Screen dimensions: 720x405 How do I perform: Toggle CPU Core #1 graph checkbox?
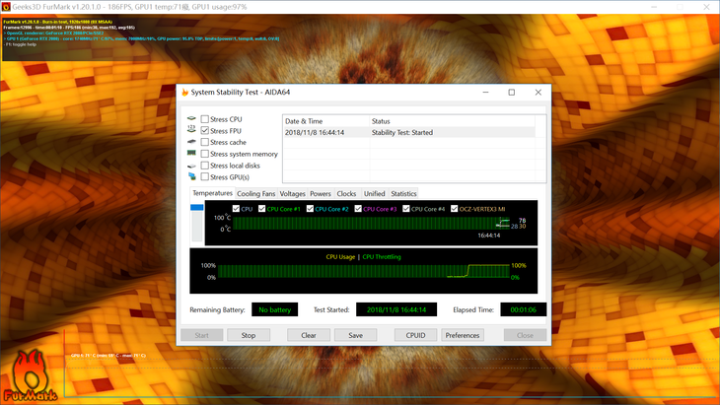pos(261,209)
